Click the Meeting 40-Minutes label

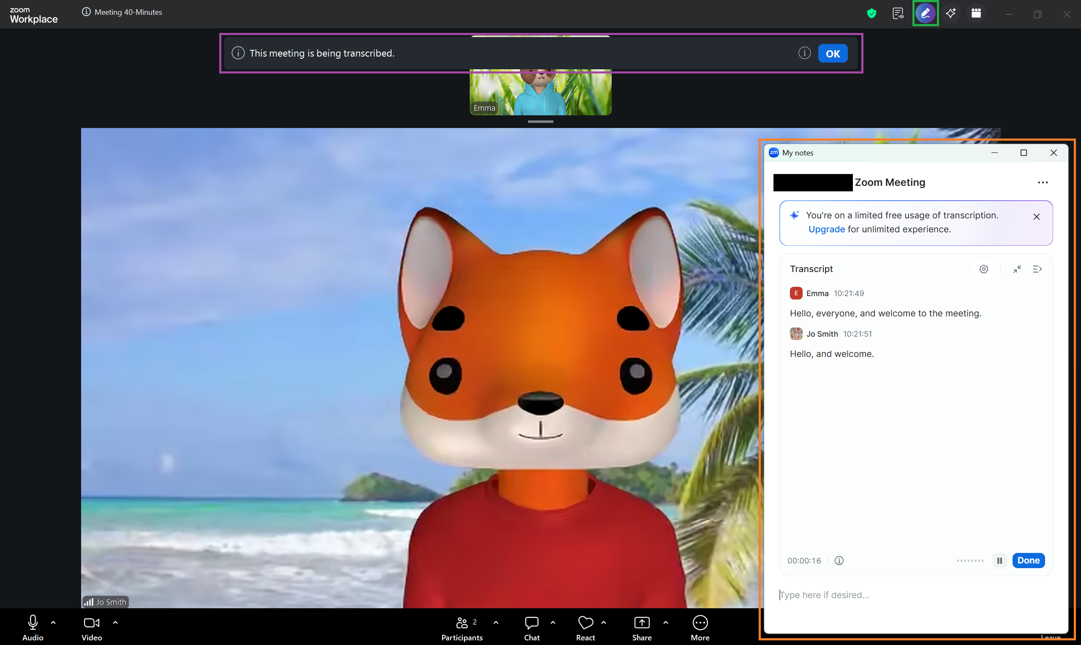point(128,12)
